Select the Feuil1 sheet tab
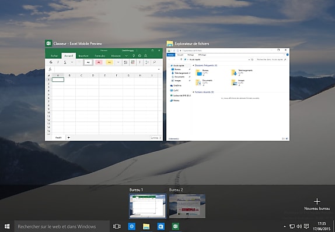The width and height of the screenshot is (335, 232). click(x=58, y=138)
